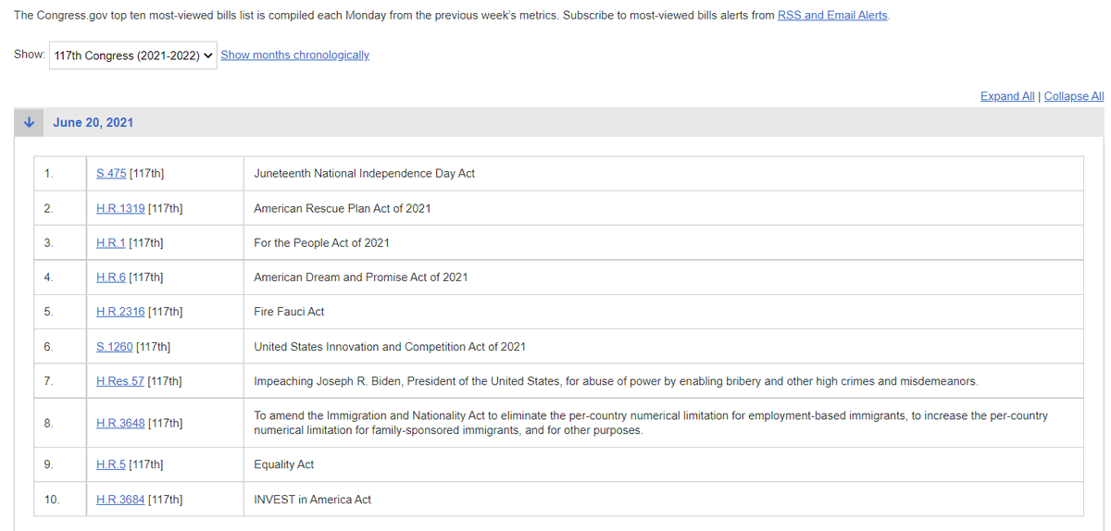Select Fire Fauci Act title
This screenshot has height=531, width=1111.
coord(289,313)
